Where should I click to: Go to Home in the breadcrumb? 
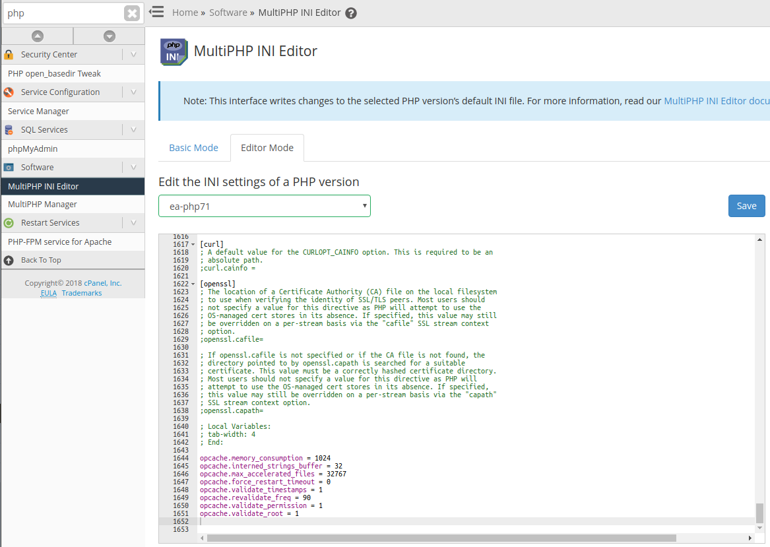coord(185,13)
